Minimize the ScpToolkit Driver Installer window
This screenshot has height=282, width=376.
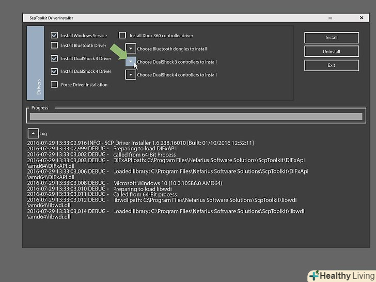(x=330, y=18)
